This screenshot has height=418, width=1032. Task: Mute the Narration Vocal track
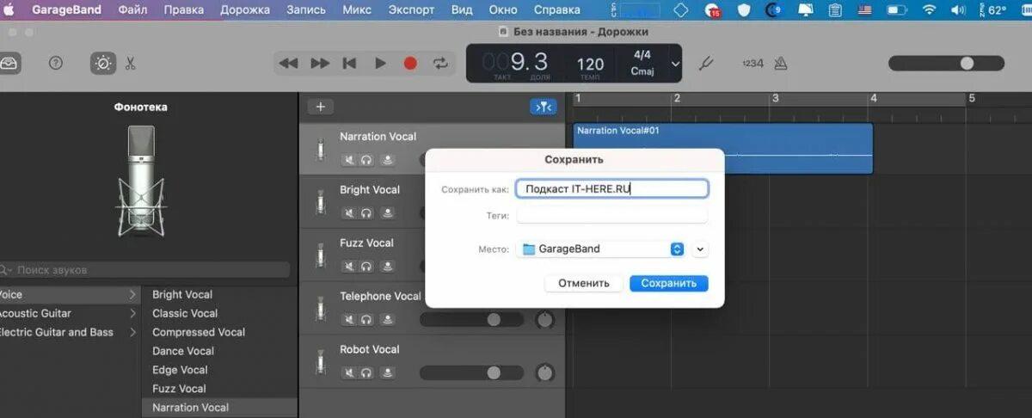349,160
